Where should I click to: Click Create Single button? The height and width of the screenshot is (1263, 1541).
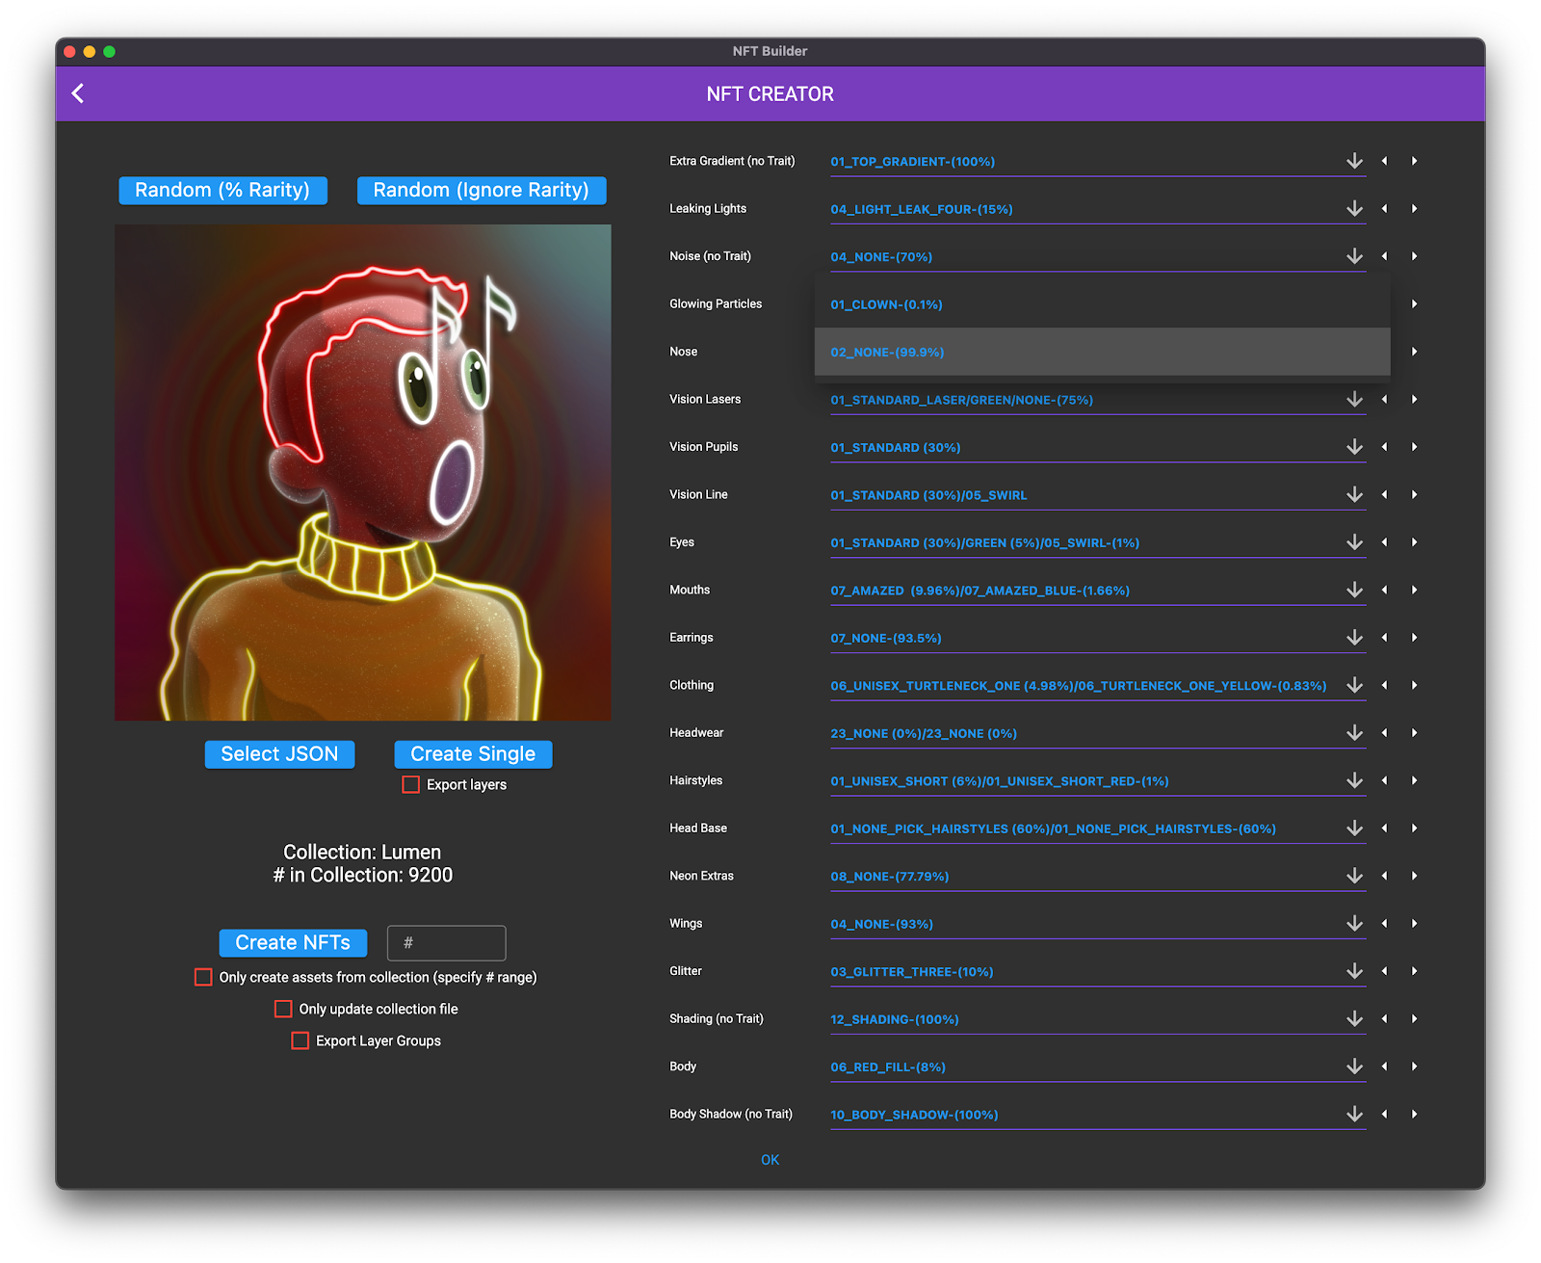tap(473, 754)
